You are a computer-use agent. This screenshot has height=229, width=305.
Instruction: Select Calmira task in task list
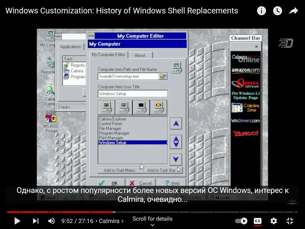(x=74, y=71)
